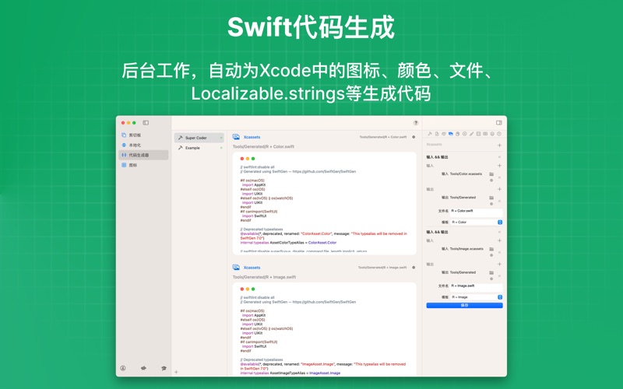Screen dimensions: 623x389
Task: Toggle the right inspector panel
Action: coord(499,123)
